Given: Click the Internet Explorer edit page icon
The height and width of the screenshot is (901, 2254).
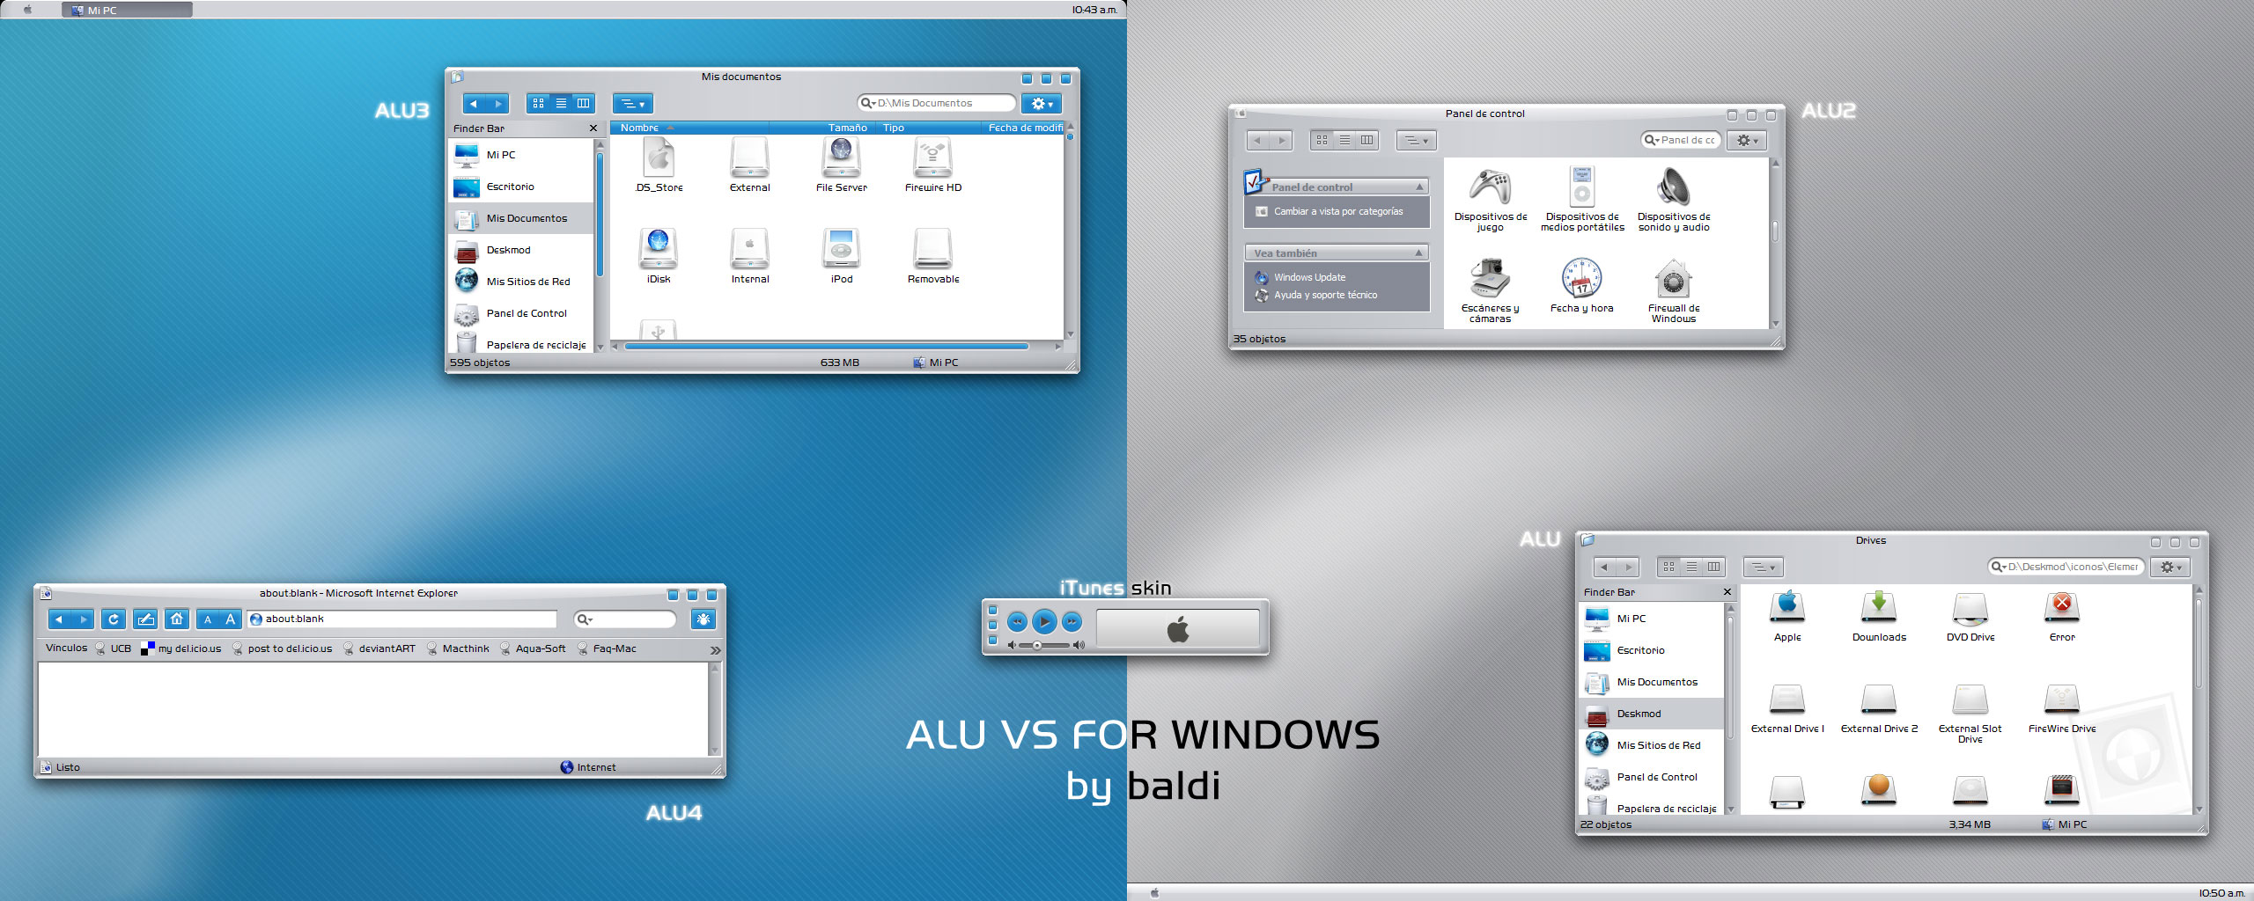Looking at the screenshot, I should pos(145,619).
